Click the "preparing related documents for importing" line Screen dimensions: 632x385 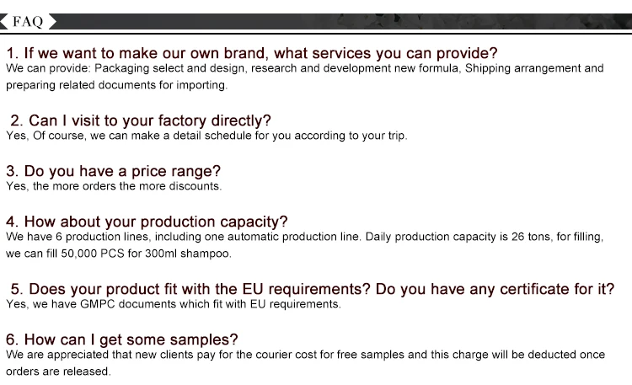click(116, 85)
